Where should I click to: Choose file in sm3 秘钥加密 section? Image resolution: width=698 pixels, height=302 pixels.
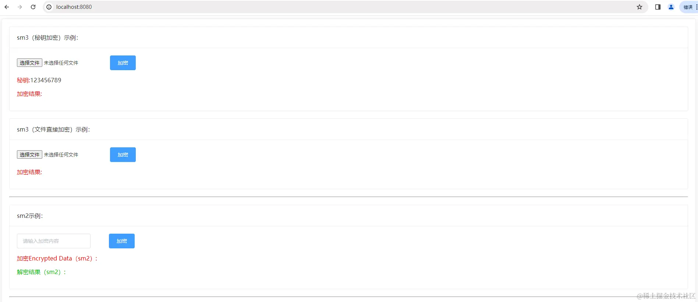click(x=29, y=63)
